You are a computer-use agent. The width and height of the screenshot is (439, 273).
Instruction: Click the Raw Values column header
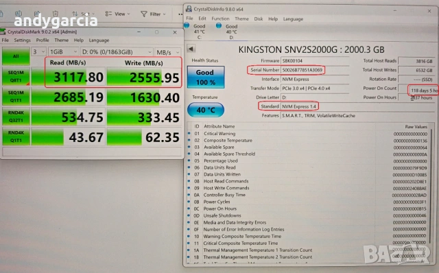[416, 127]
